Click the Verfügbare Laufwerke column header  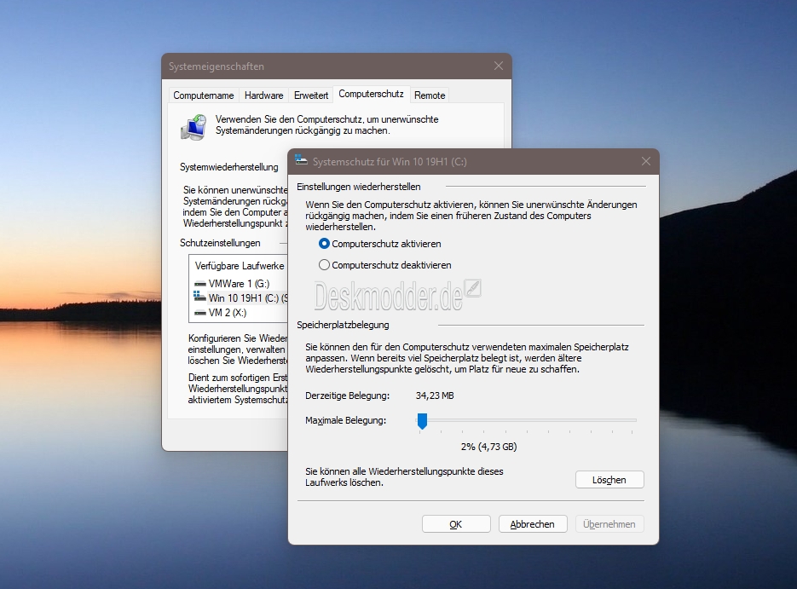pyautogui.click(x=240, y=266)
